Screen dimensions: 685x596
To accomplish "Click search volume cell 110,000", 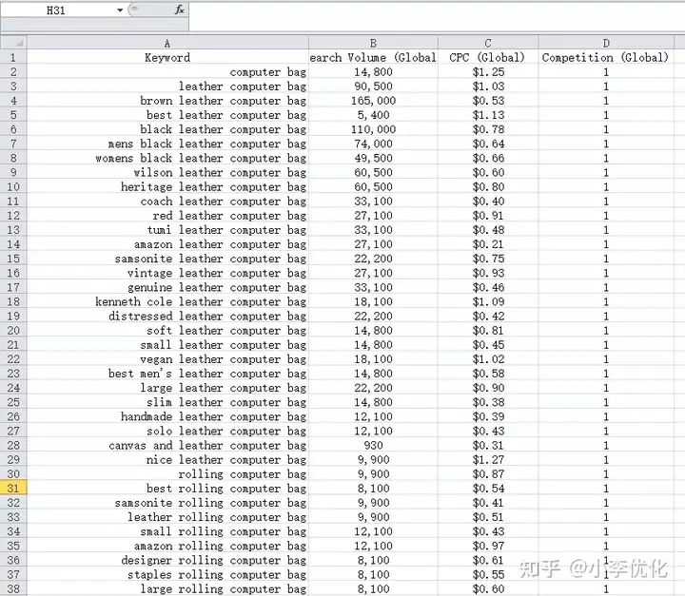I will (x=373, y=129).
